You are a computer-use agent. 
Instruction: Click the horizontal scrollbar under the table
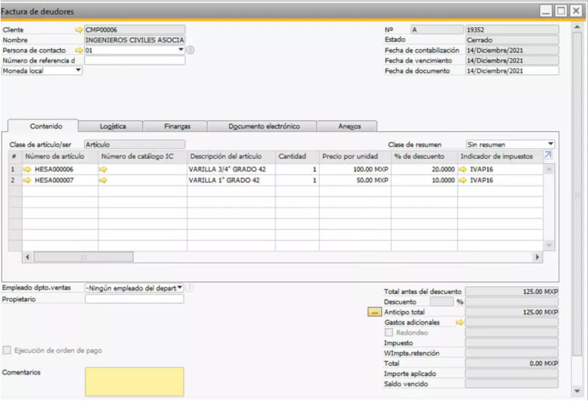83,257
